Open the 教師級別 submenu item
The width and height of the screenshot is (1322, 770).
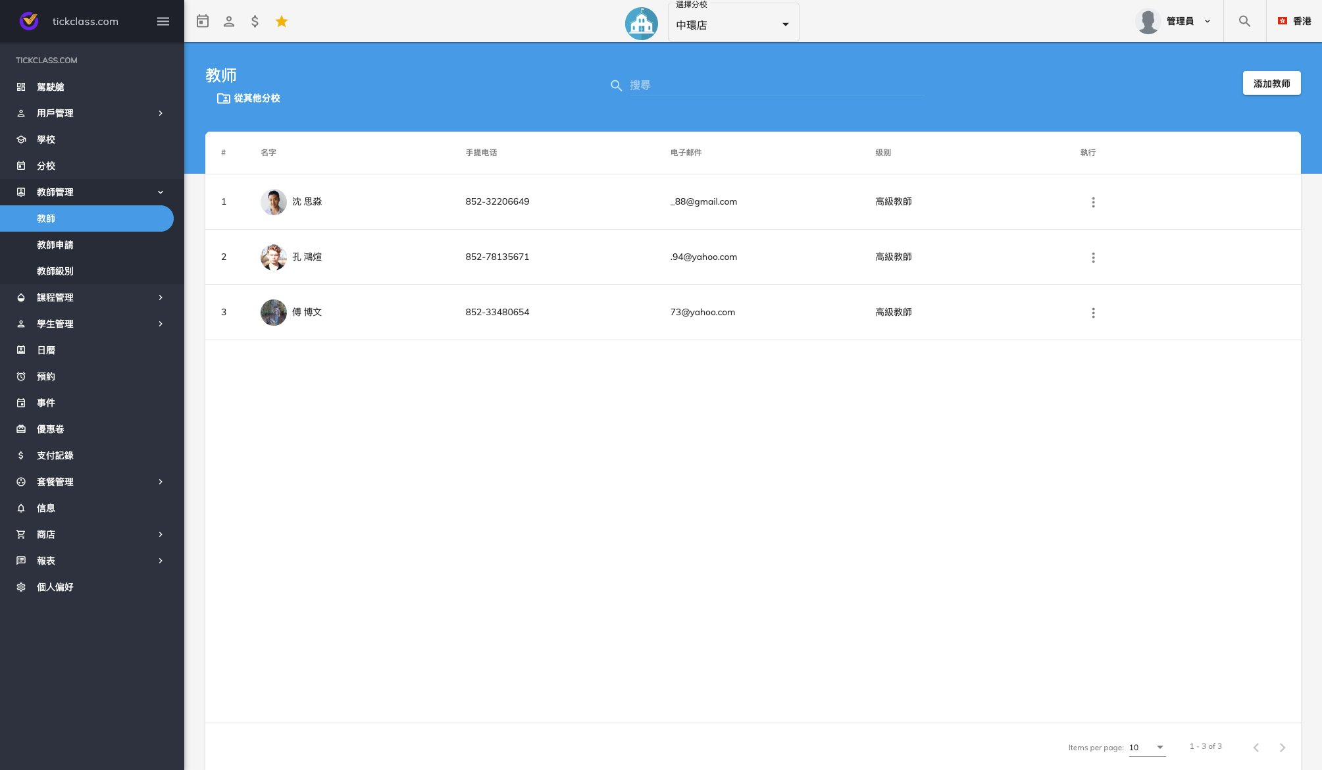point(92,271)
